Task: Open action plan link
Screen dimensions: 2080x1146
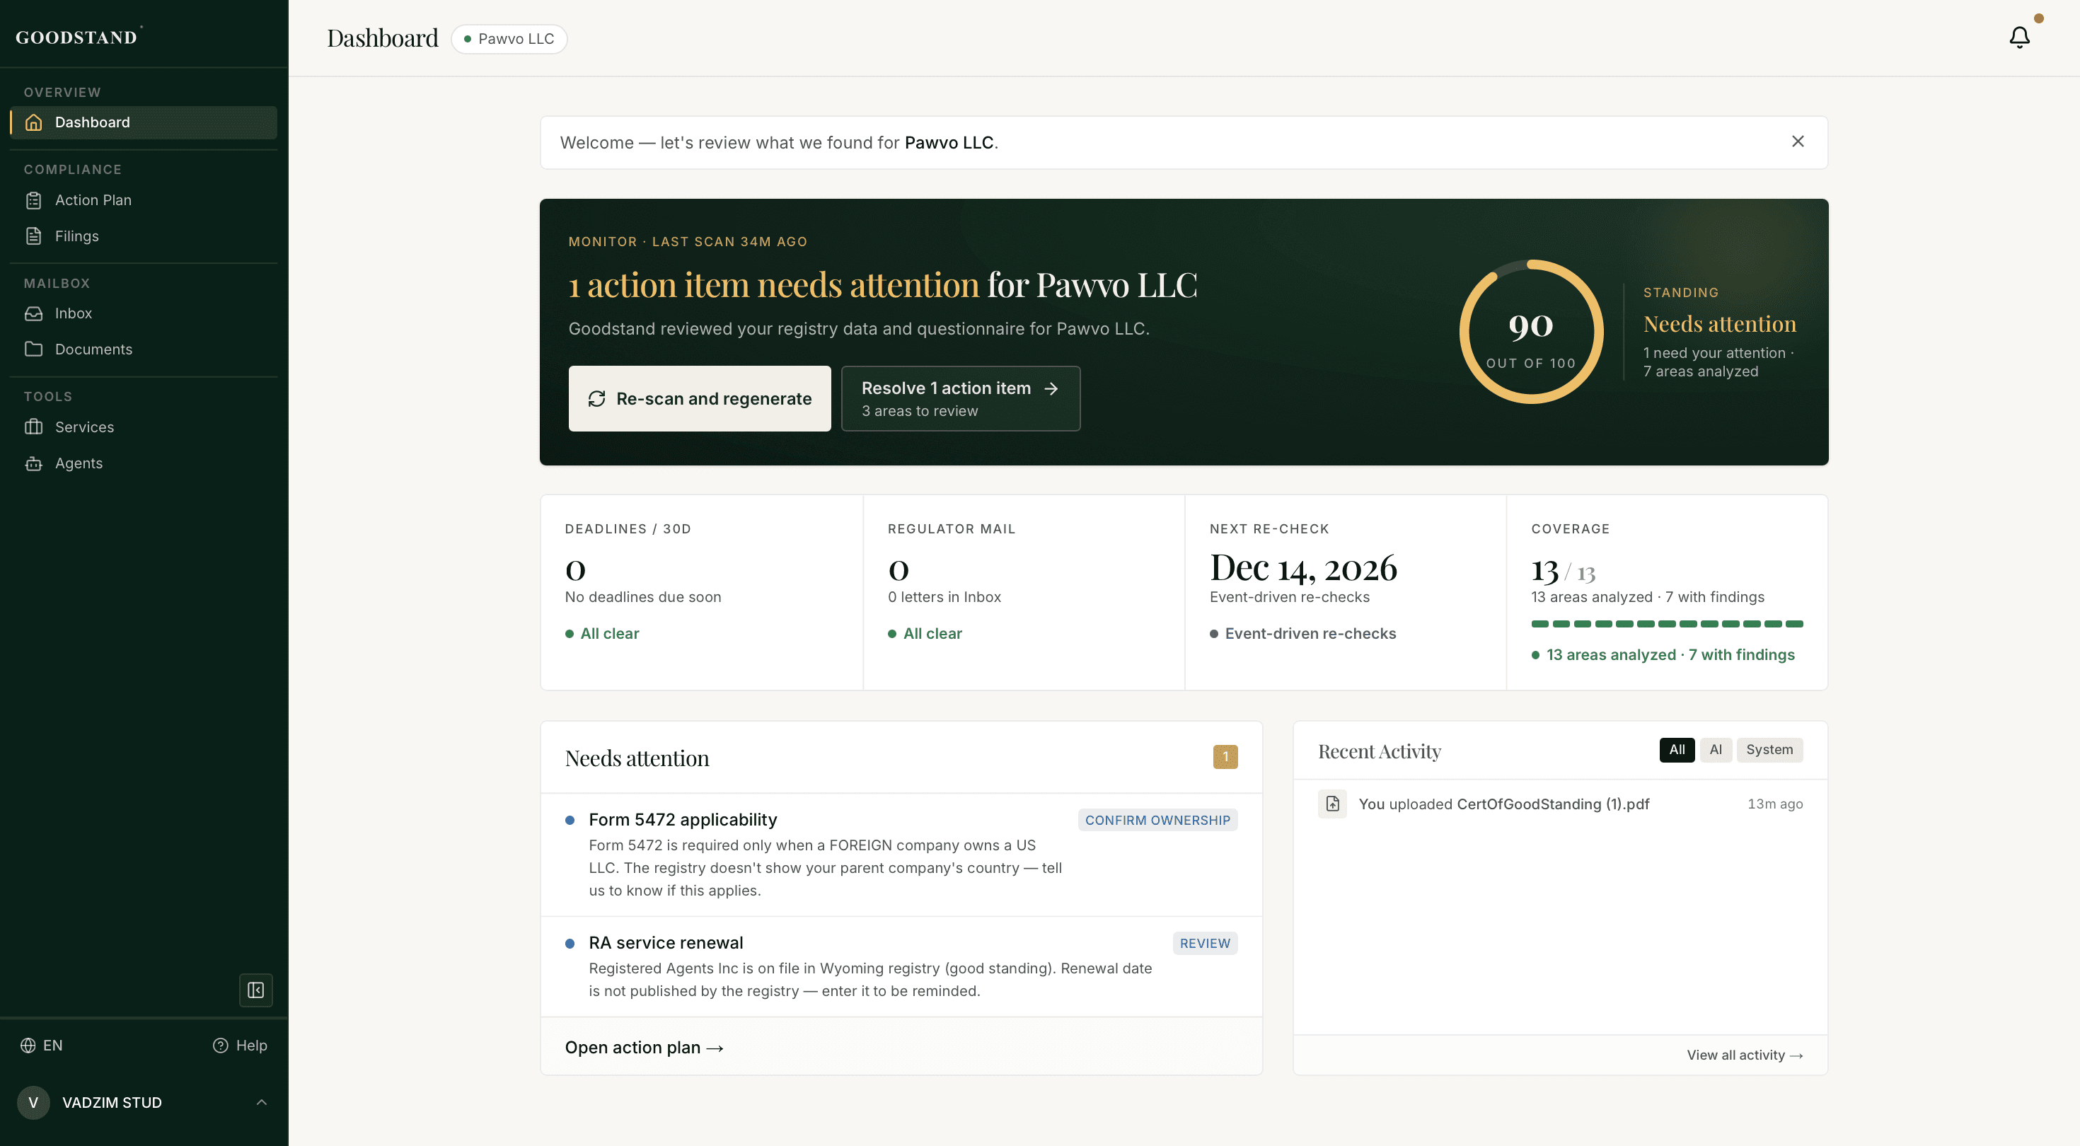Action: coord(645,1048)
